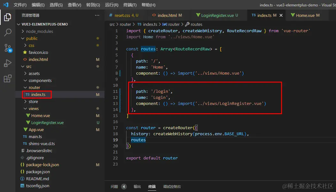Open the 调试控制台 debug console tab

coord(172,187)
